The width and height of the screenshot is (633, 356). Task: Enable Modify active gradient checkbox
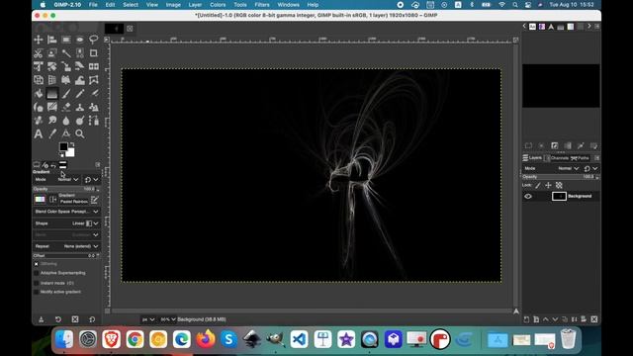click(36, 292)
